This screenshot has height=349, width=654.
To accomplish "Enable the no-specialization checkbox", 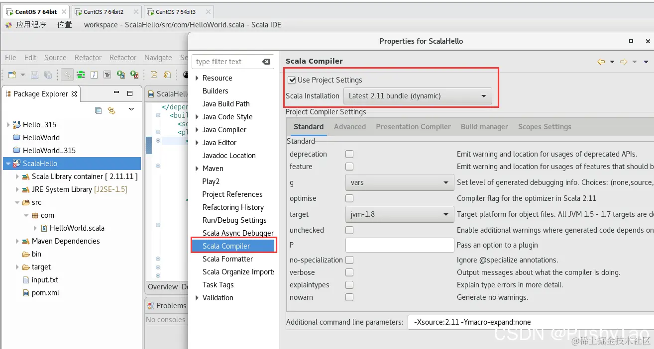I will (x=349, y=260).
